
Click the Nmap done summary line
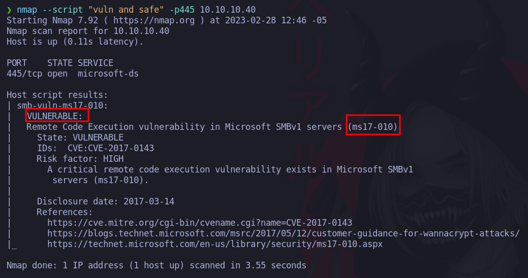156,265
